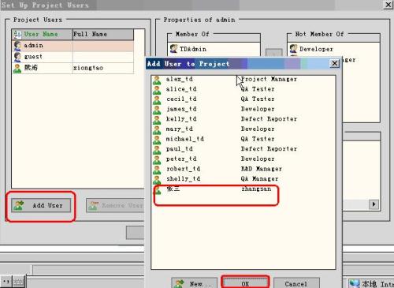Confirm with the OK button

pos(245,283)
